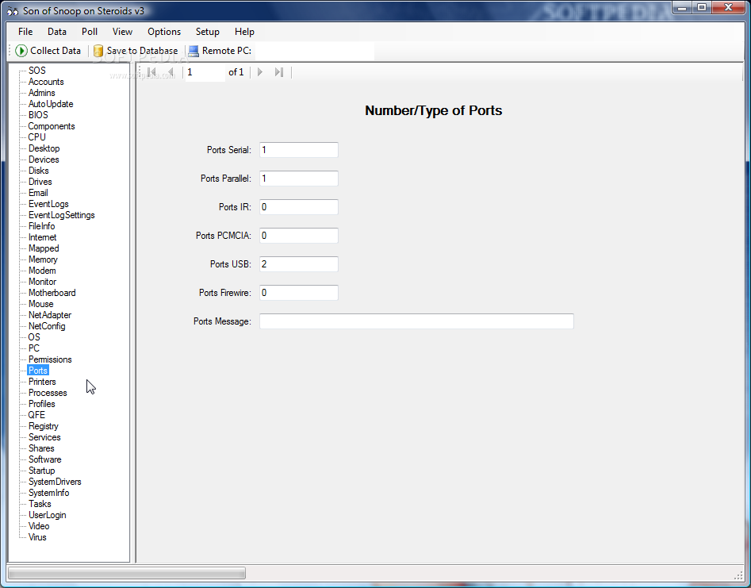Click the Ports Parallel value field

click(299, 179)
